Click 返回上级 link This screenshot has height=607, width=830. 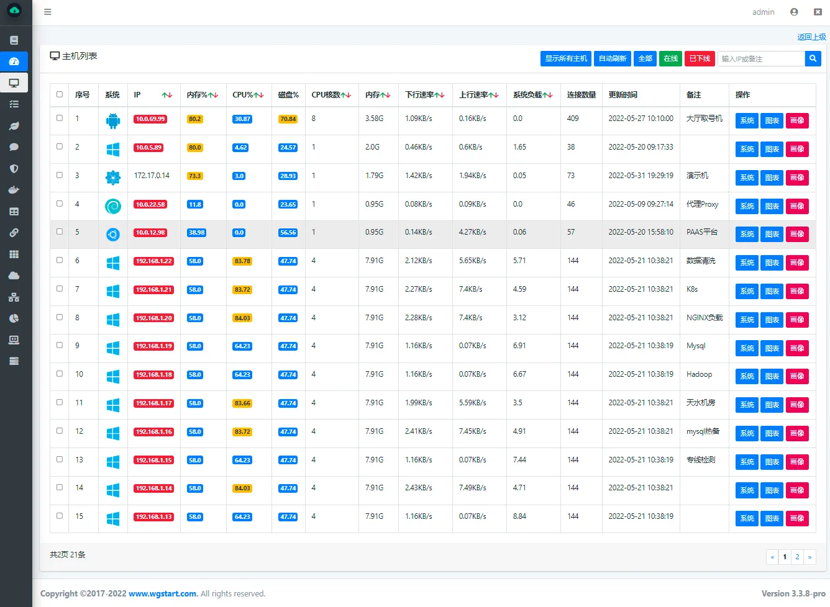811,37
